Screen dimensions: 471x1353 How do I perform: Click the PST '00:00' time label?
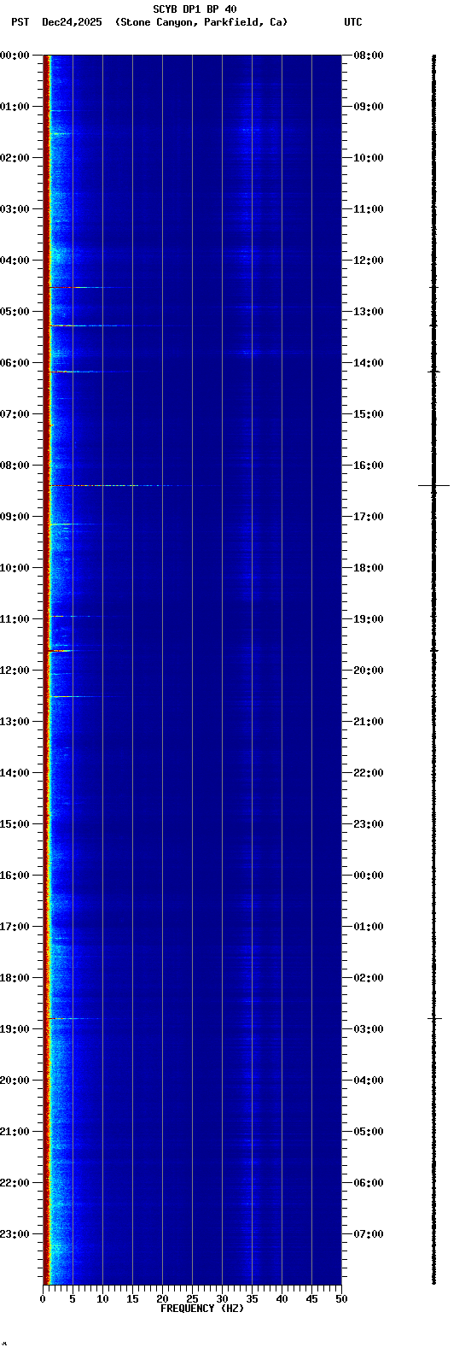click(x=15, y=56)
